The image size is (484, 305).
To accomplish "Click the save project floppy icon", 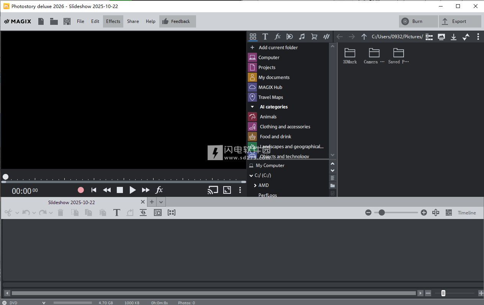I will point(67,21).
